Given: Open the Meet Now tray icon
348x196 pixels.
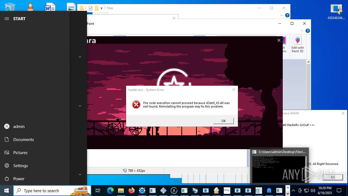Looking at the screenshot, I should pos(300,191).
